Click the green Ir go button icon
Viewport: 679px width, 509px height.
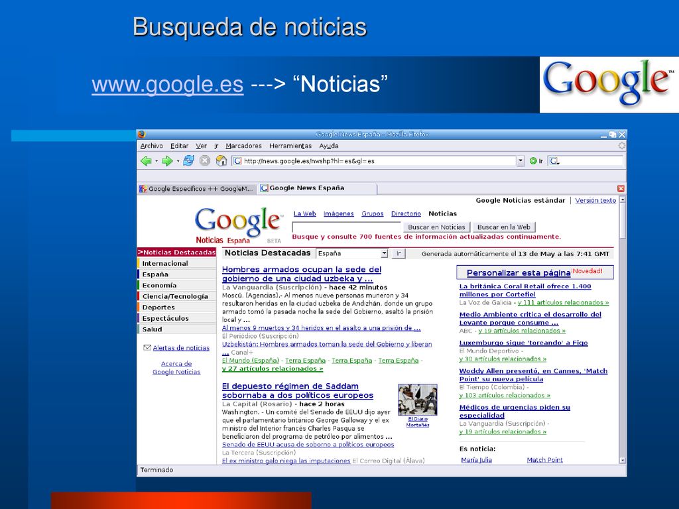click(x=533, y=161)
